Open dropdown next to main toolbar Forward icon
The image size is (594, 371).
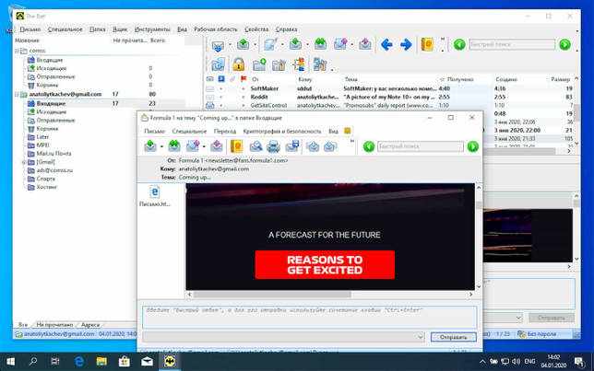352,44
